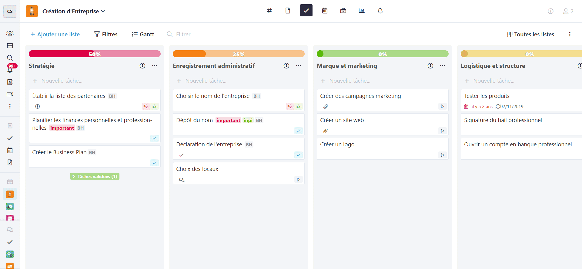Start the Créer un site web task

[442, 131]
